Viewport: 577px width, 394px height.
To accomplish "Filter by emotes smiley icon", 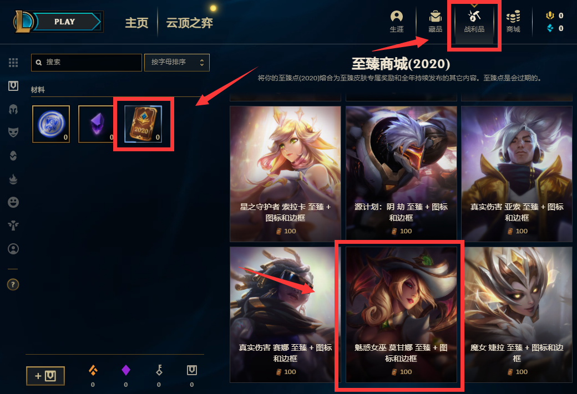I will point(13,202).
